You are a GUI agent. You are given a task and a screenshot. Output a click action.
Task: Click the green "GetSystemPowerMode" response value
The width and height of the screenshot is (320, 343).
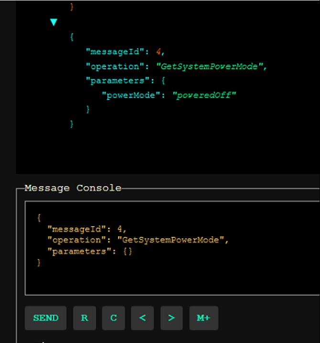pos(210,67)
